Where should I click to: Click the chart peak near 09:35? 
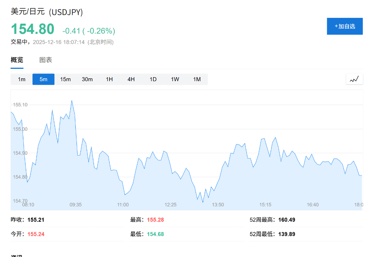[x=71, y=100]
